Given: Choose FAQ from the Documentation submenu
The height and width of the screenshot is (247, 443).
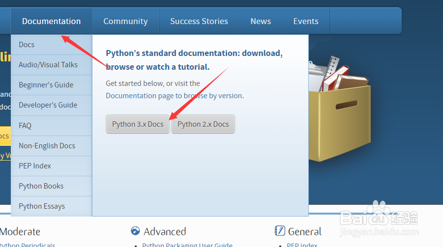Looking at the screenshot, I should 25,126.
